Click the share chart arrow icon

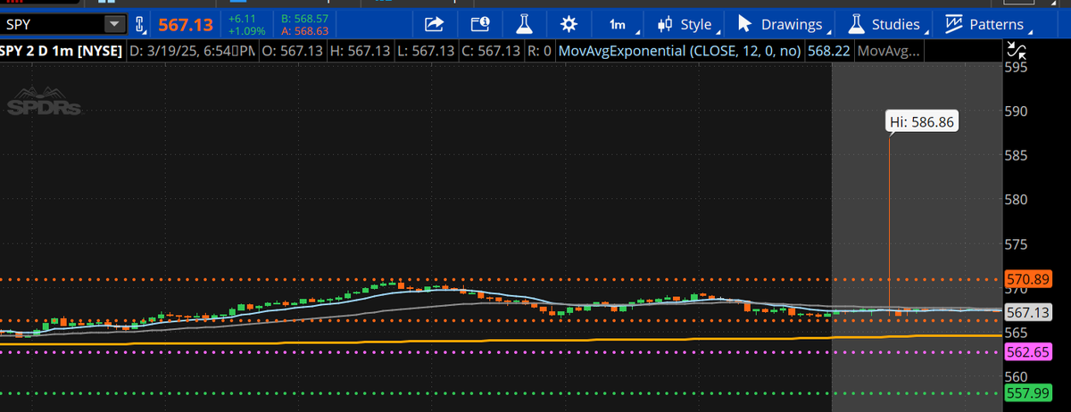tap(435, 24)
